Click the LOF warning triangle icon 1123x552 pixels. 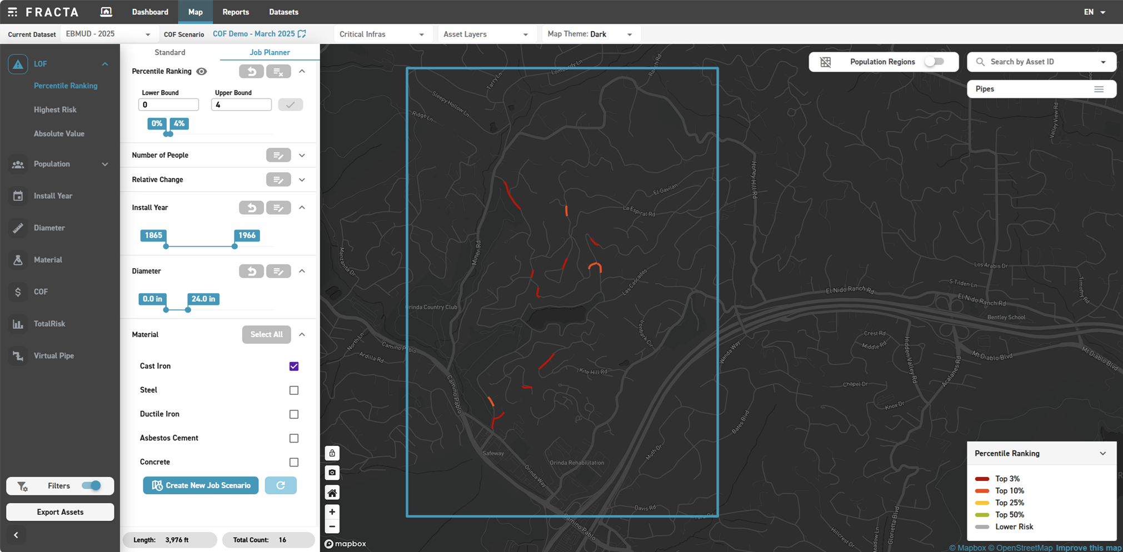(x=18, y=64)
